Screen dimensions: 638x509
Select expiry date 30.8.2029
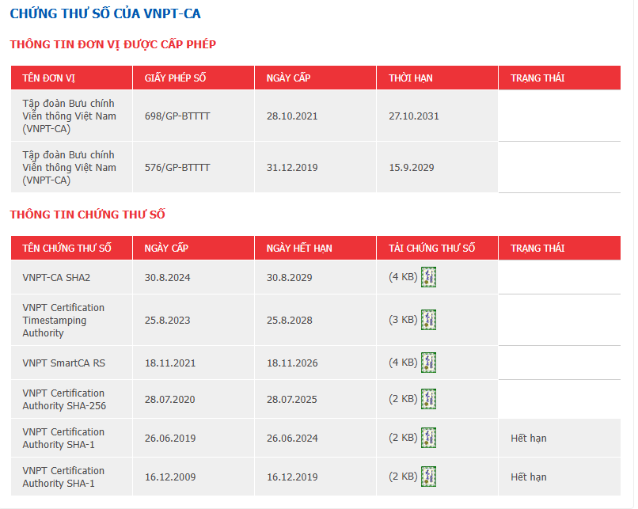(x=289, y=278)
